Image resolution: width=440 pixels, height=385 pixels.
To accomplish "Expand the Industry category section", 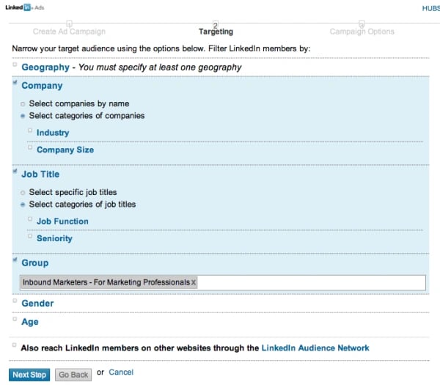I will tap(53, 133).
